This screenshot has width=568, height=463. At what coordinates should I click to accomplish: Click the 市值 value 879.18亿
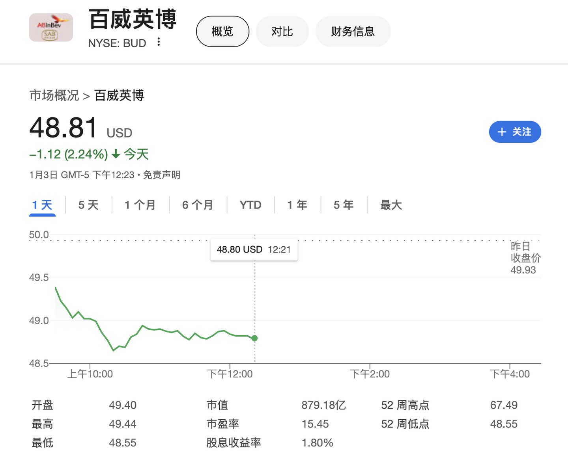pos(324,405)
